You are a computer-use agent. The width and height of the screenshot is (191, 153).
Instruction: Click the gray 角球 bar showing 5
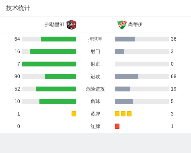tap(124, 101)
